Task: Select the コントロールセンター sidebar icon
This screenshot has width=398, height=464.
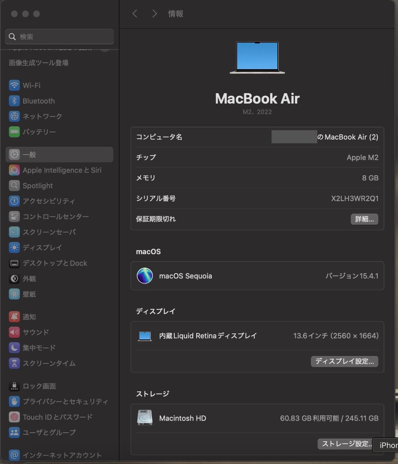Action: (x=14, y=217)
